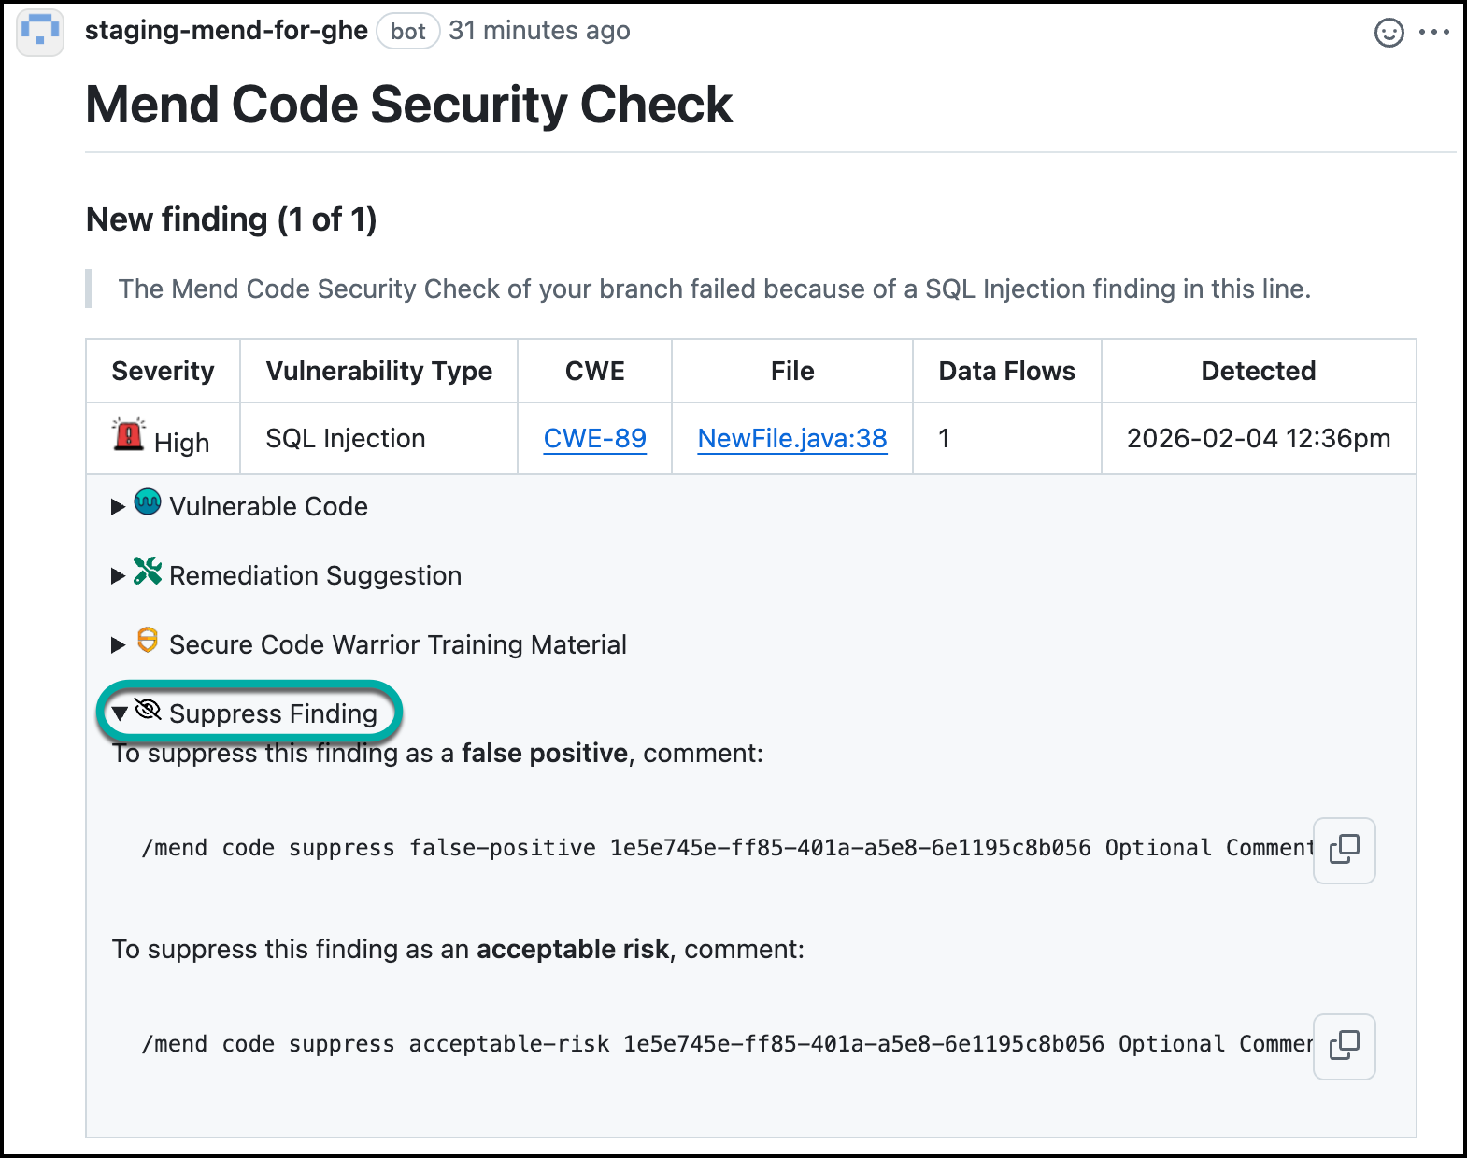Copy the acceptable-risk suppress command
Viewport: 1467px width, 1158px height.
point(1344,1046)
